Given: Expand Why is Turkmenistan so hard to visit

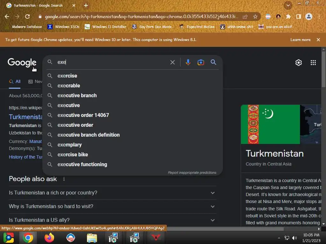Looking at the screenshot, I should [113, 207].
